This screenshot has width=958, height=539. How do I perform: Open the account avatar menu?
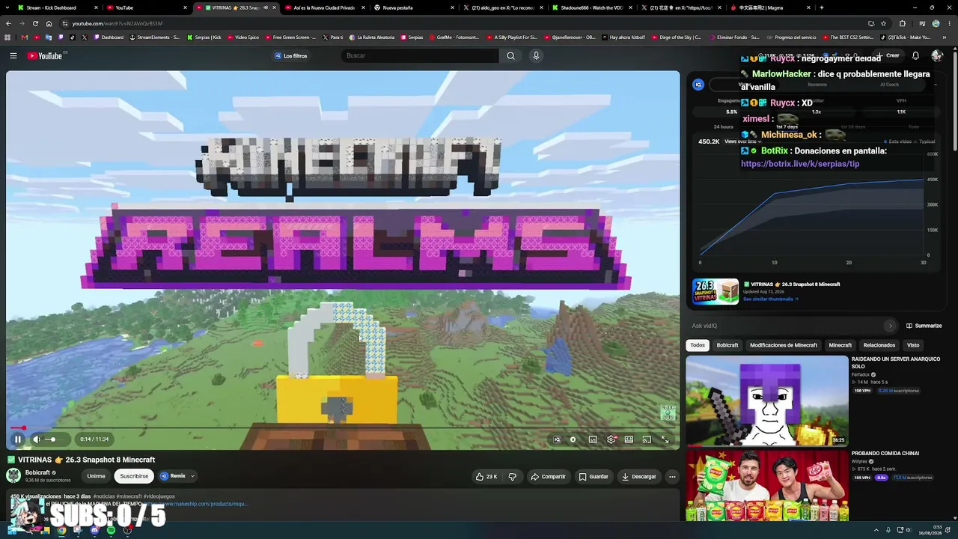pyautogui.click(x=937, y=55)
